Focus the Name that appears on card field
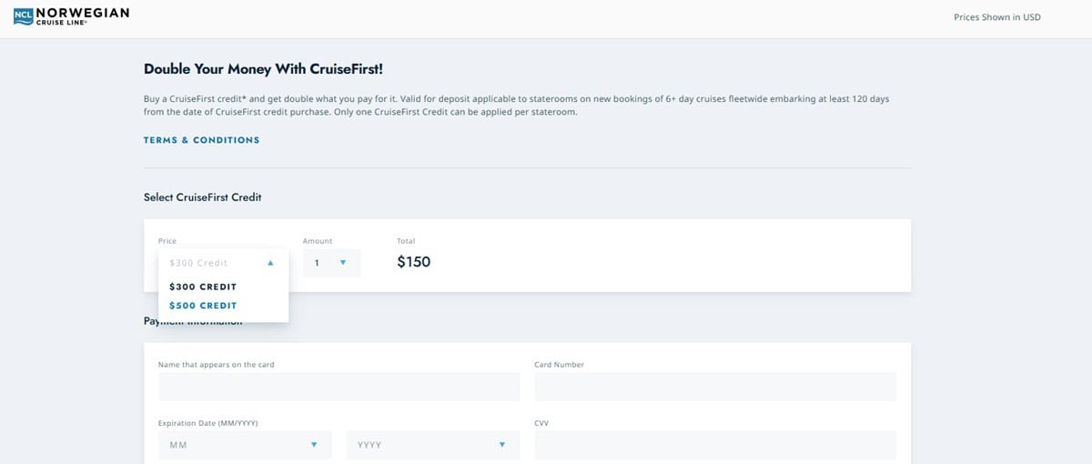This screenshot has width=1092, height=464. [339, 387]
